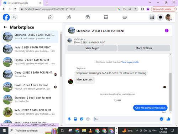This screenshot has width=178, height=134.
Task: Choose a sticker icon in composer
Action: tap(82, 119)
